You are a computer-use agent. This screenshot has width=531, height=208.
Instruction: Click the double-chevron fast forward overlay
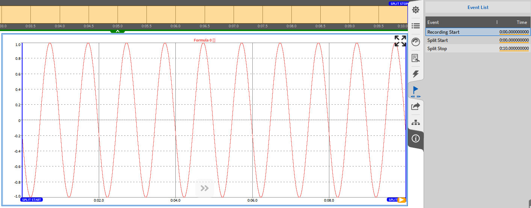click(205, 188)
